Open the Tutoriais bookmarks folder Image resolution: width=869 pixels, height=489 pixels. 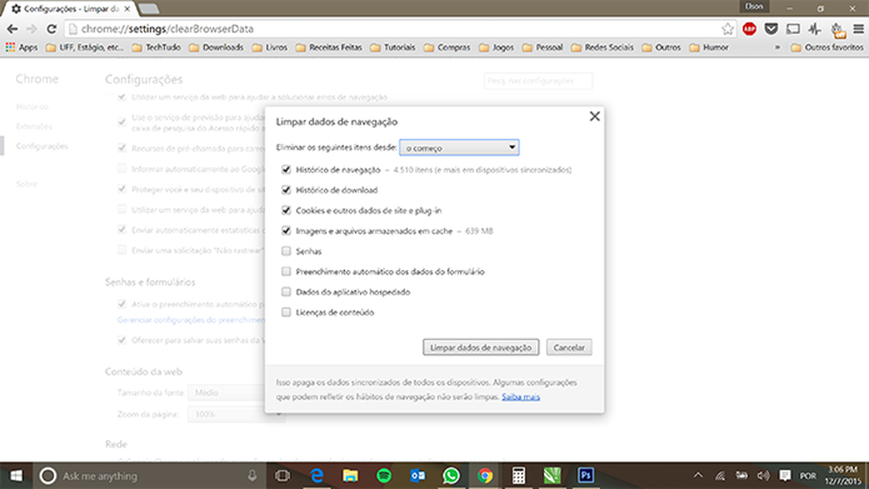(x=393, y=48)
